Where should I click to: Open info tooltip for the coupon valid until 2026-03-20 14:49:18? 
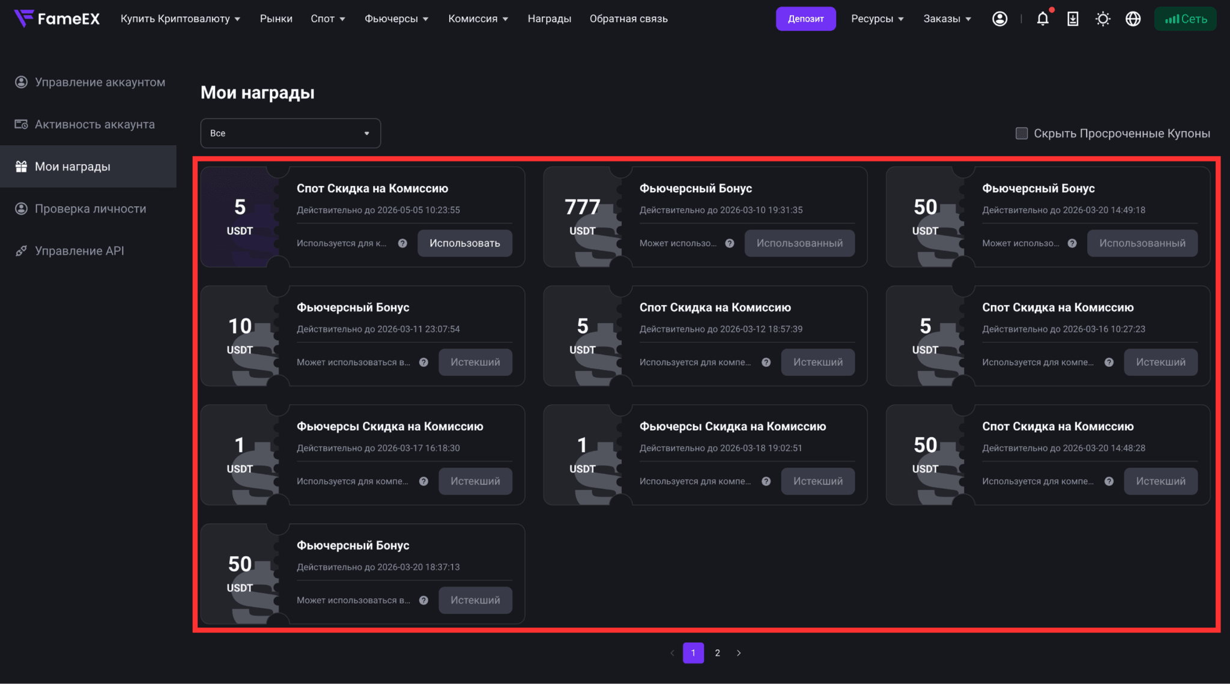pyautogui.click(x=1072, y=243)
